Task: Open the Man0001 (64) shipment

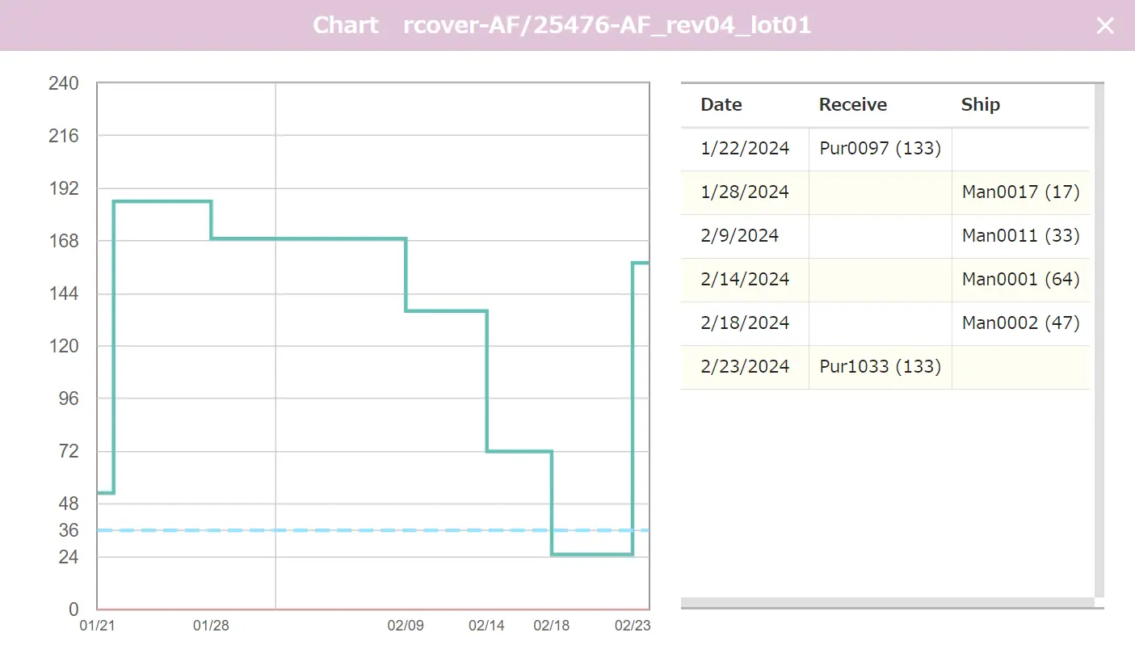Action: tap(1020, 280)
